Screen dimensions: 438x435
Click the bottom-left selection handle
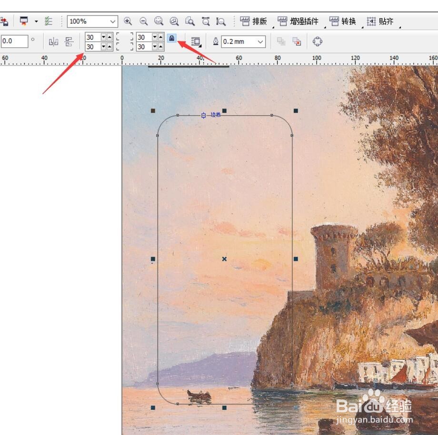tap(153, 408)
